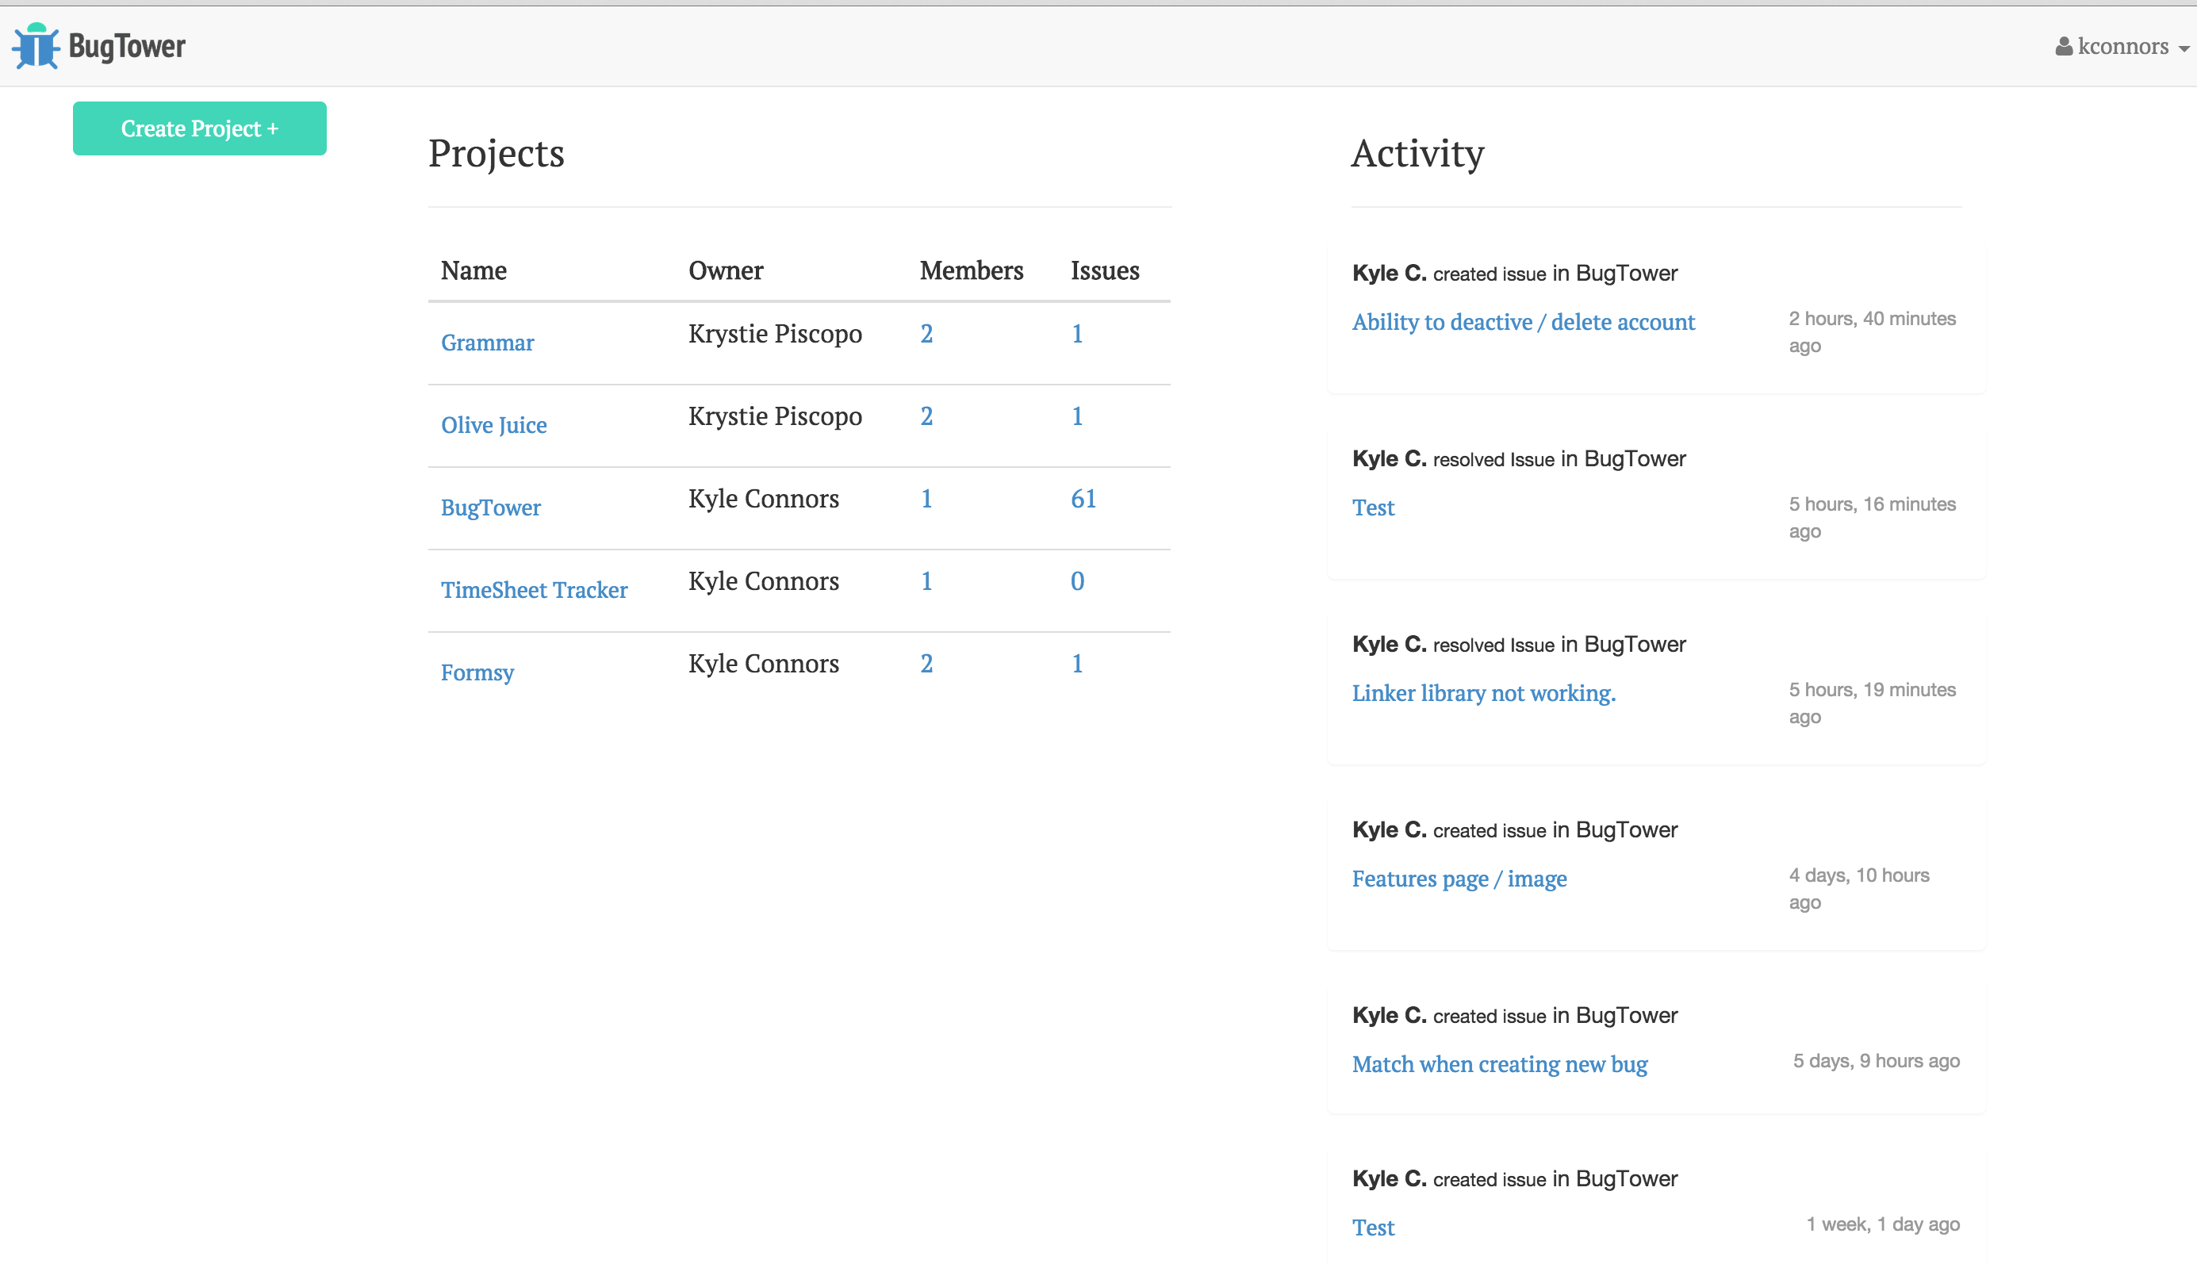Viewport: 2197px width, 1264px height.
Task: Open the Olive Juice project link
Action: click(493, 424)
